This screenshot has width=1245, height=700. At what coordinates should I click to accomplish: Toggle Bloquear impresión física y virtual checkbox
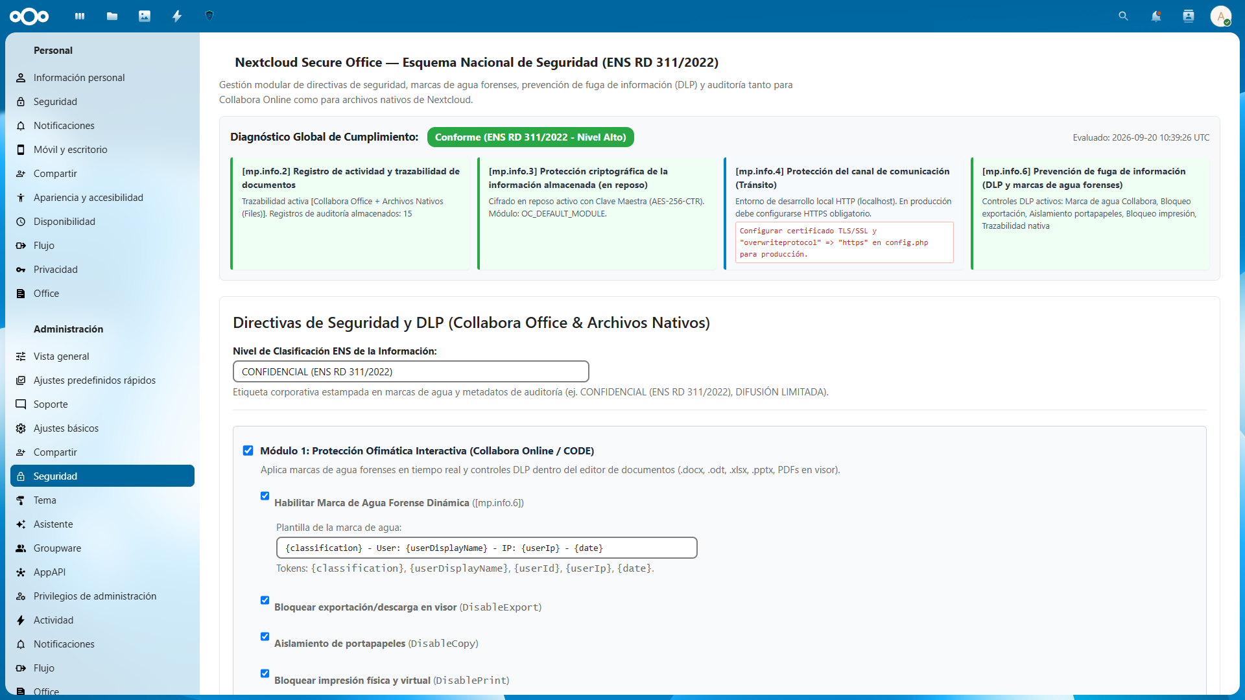pos(265,673)
